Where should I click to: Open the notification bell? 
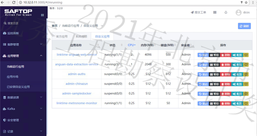tap(226, 13)
